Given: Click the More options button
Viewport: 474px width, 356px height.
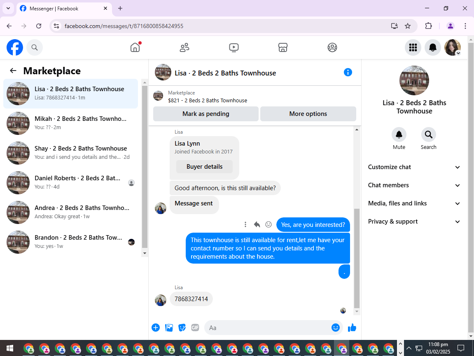Looking at the screenshot, I should pyautogui.click(x=308, y=114).
